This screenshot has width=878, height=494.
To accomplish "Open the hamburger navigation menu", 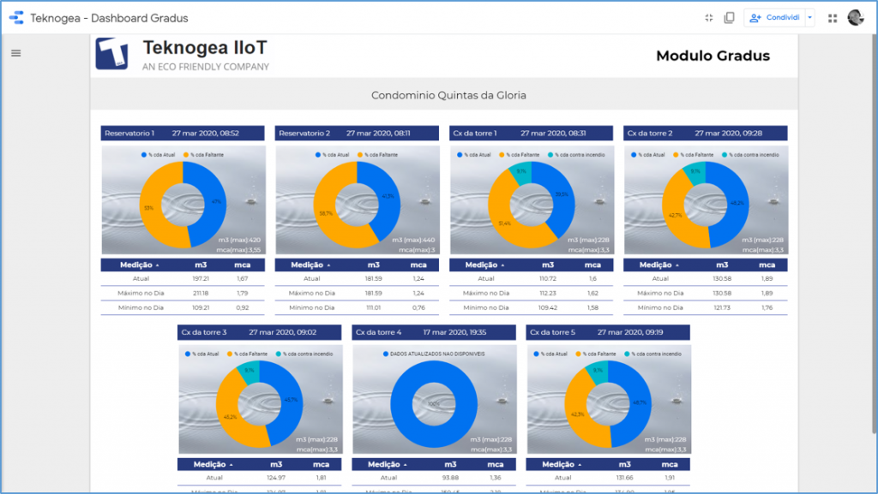I will (x=16, y=53).
